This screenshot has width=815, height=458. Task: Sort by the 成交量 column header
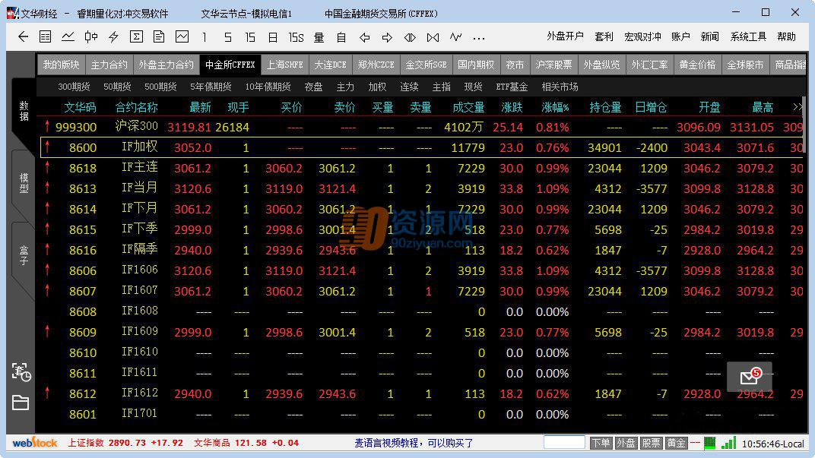click(468, 108)
